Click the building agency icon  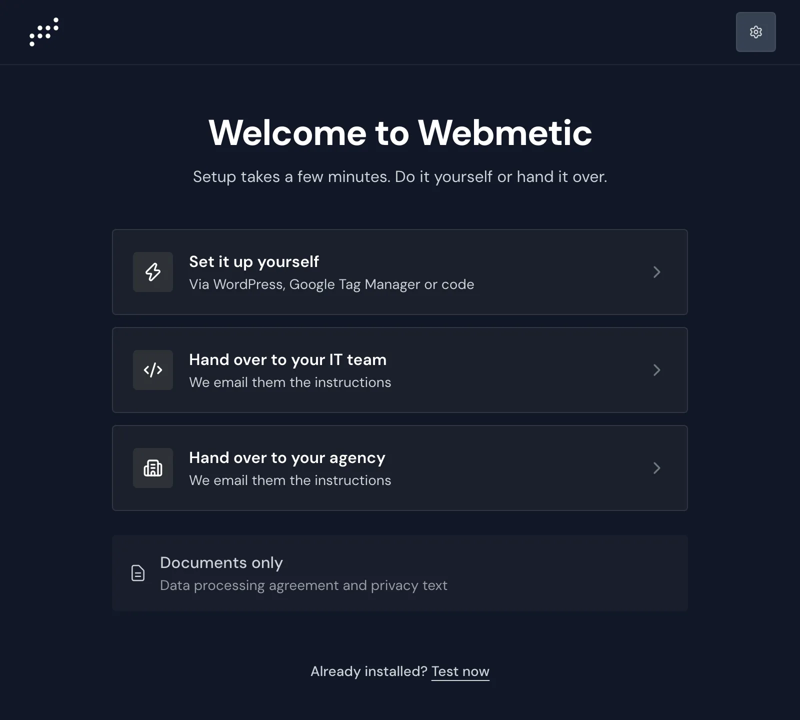click(153, 468)
